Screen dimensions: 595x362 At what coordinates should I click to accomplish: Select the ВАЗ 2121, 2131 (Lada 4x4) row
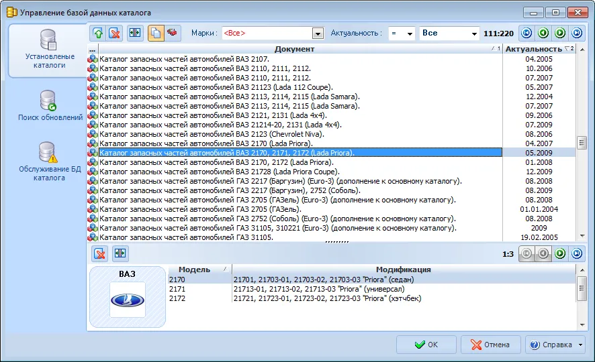click(x=301, y=115)
